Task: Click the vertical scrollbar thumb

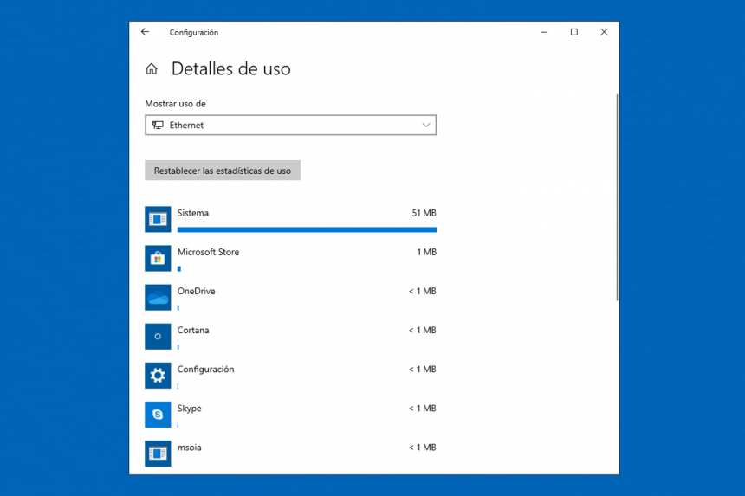Action: click(x=617, y=197)
